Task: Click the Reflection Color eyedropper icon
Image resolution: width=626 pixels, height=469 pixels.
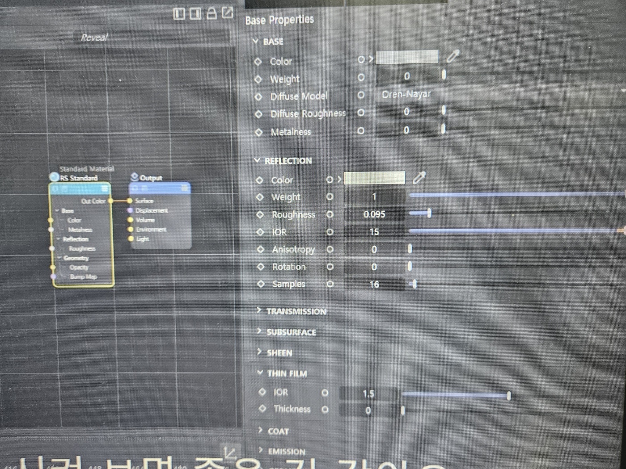Action: (419, 177)
